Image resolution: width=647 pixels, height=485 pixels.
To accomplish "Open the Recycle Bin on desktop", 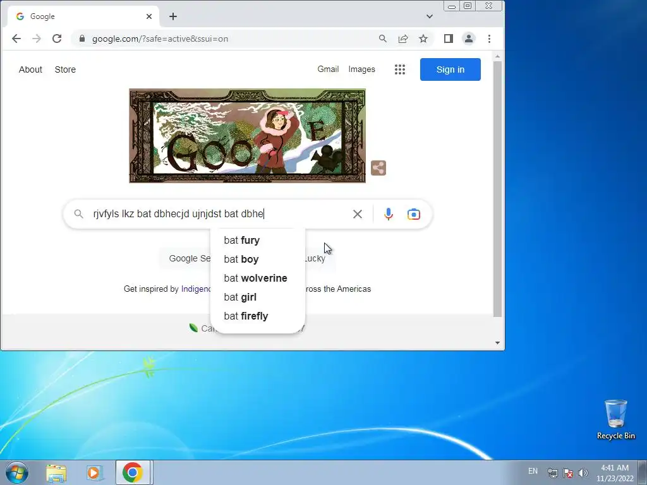I will point(615,419).
